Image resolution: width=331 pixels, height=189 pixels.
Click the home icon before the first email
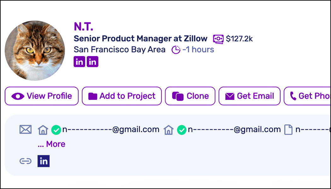click(43, 129)
